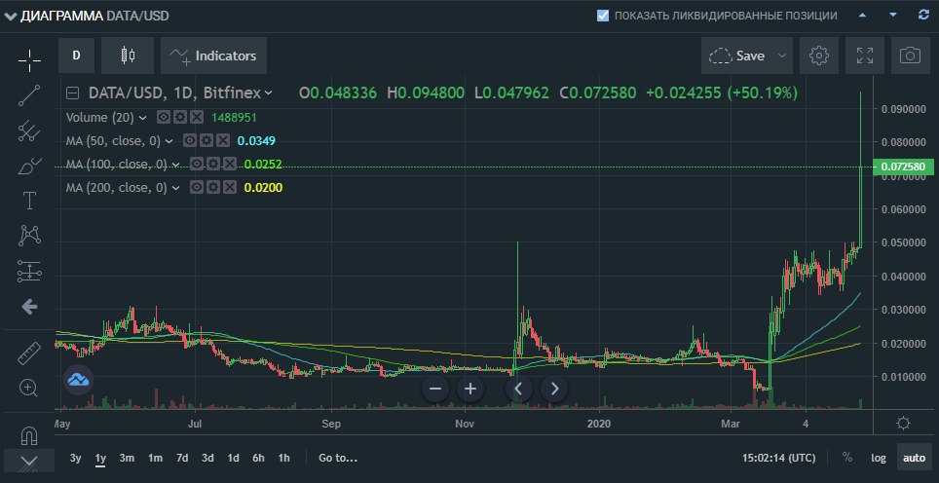Open Save dropdown arrow
939x483 pixels.
click(781, 56)
